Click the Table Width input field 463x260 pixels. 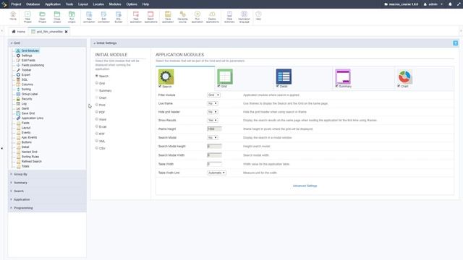[x=214, y=164]
